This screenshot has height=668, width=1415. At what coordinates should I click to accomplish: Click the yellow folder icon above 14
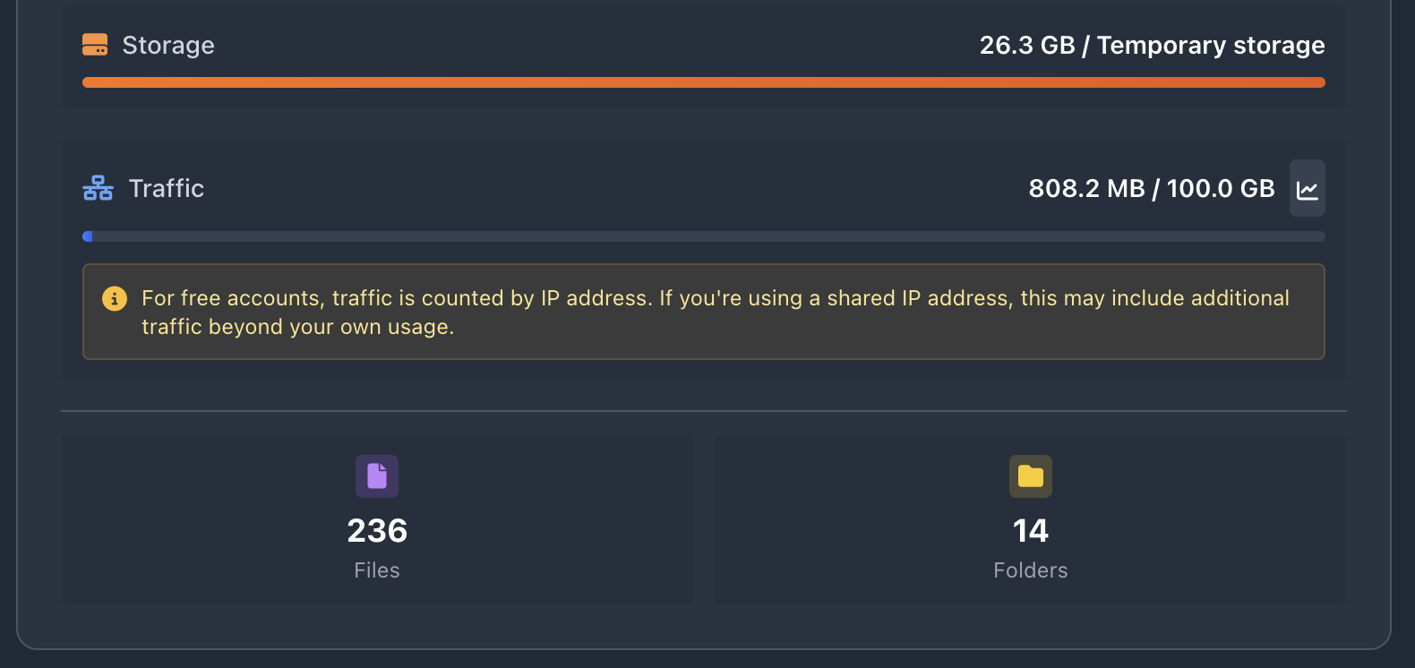[1031, 476]
